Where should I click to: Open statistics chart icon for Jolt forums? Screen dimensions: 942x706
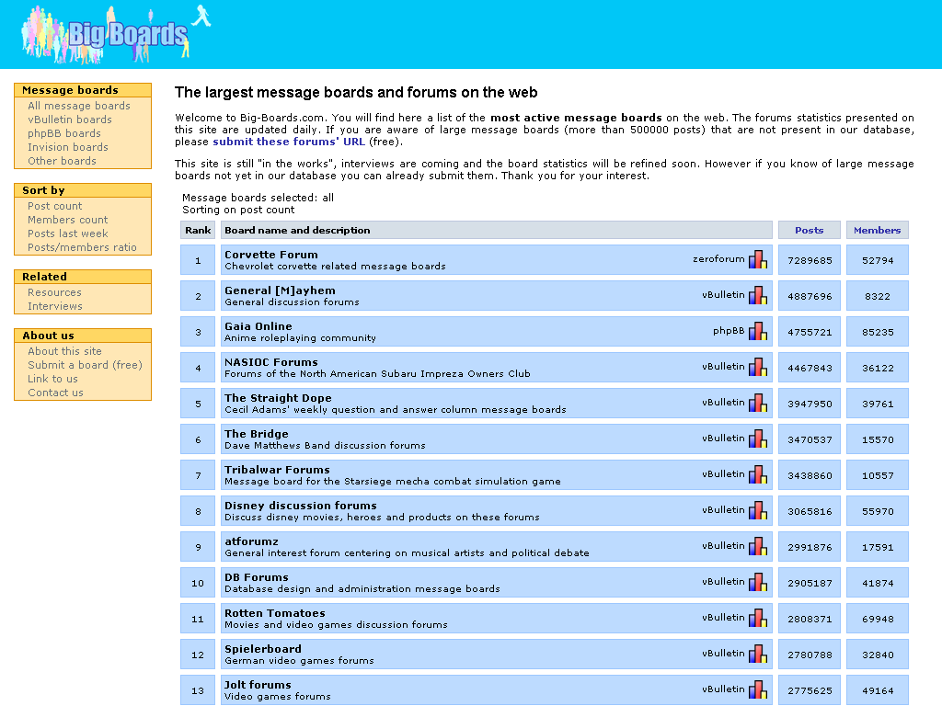coord(758,689)
